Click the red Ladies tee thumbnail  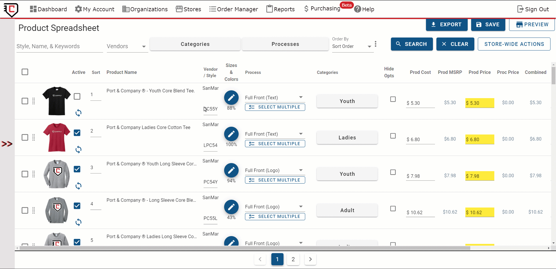57,137
